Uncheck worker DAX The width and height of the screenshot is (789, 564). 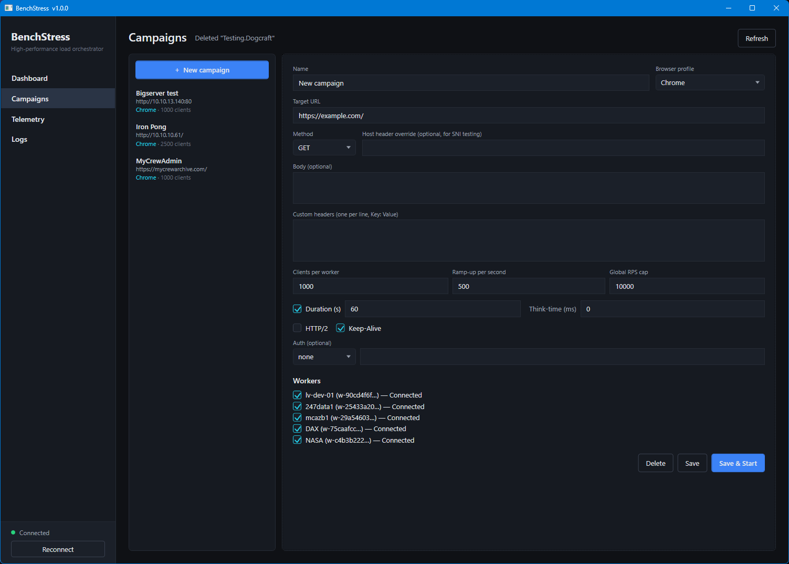(297, 429)
